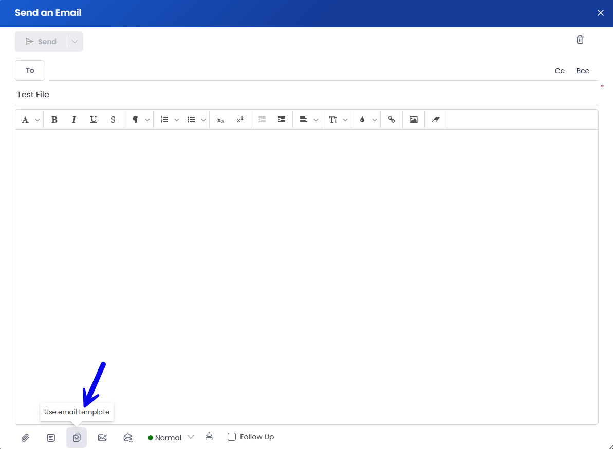Viewport: 613px width, 449px height.
Task: Insert a numbered list
Action: (164, 120)
